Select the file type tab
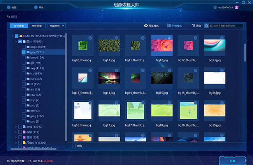253x165 pixels. pyautogui.click(x=19, y=26)
